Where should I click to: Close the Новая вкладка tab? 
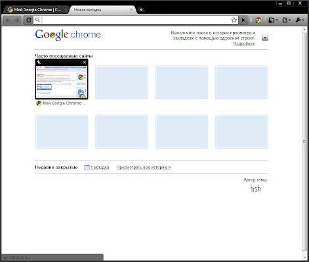131,10
